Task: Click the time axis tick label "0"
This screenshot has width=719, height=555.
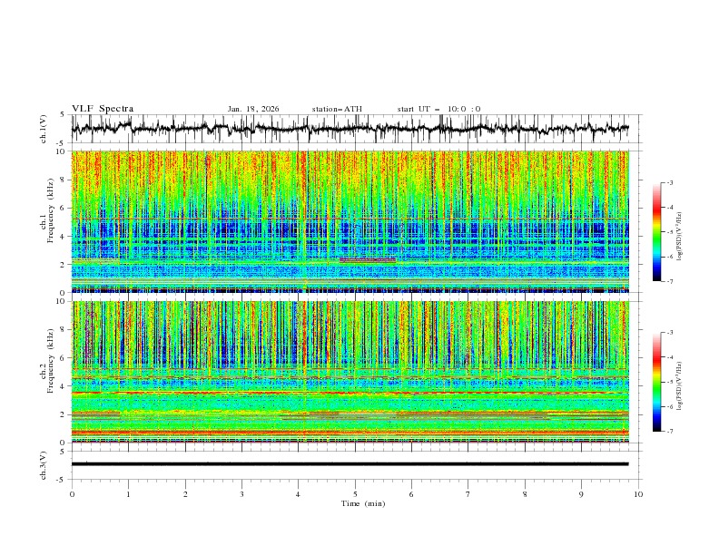Action: (x=72, y=494)
